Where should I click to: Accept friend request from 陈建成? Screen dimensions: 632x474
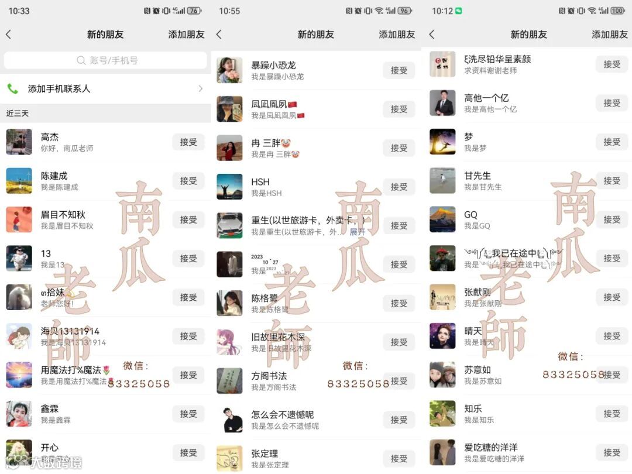tap(188, 181)
